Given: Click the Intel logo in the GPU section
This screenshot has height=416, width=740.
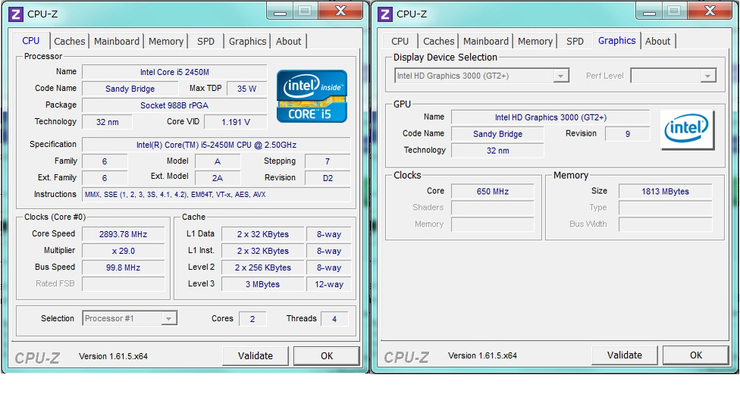Looking at the screenshot, I should [687, 130].
